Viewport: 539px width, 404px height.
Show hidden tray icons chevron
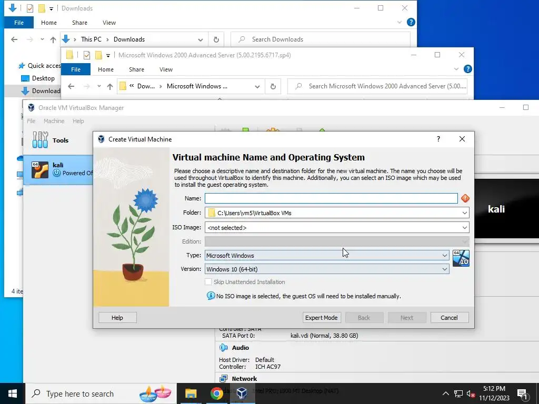pyautogui.click(x=445, y=393)
